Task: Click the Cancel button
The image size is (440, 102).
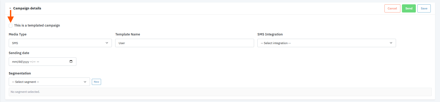Action: (x=392, y=8)
